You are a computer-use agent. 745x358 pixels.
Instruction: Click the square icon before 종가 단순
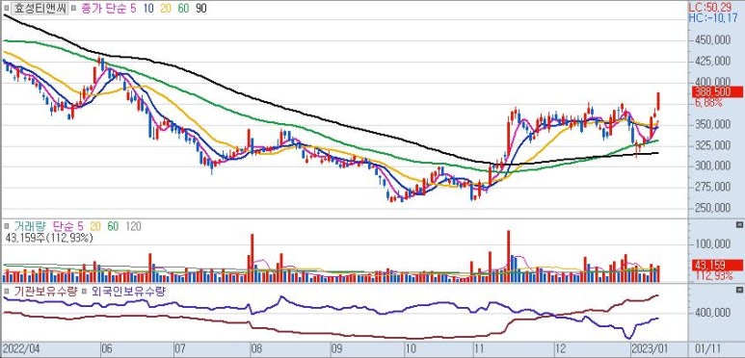coord(73,8)
